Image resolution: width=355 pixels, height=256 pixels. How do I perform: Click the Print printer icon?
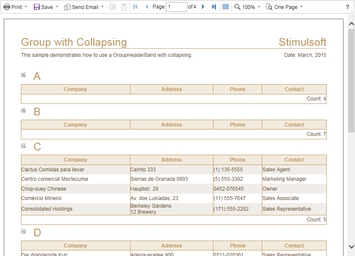tap(7, 7)
